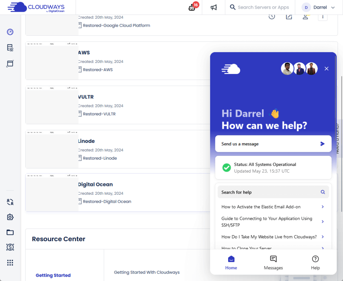Open the Team members icon in sidebar
The width and height of the screenshot is (343, 281).
point(10,202)
